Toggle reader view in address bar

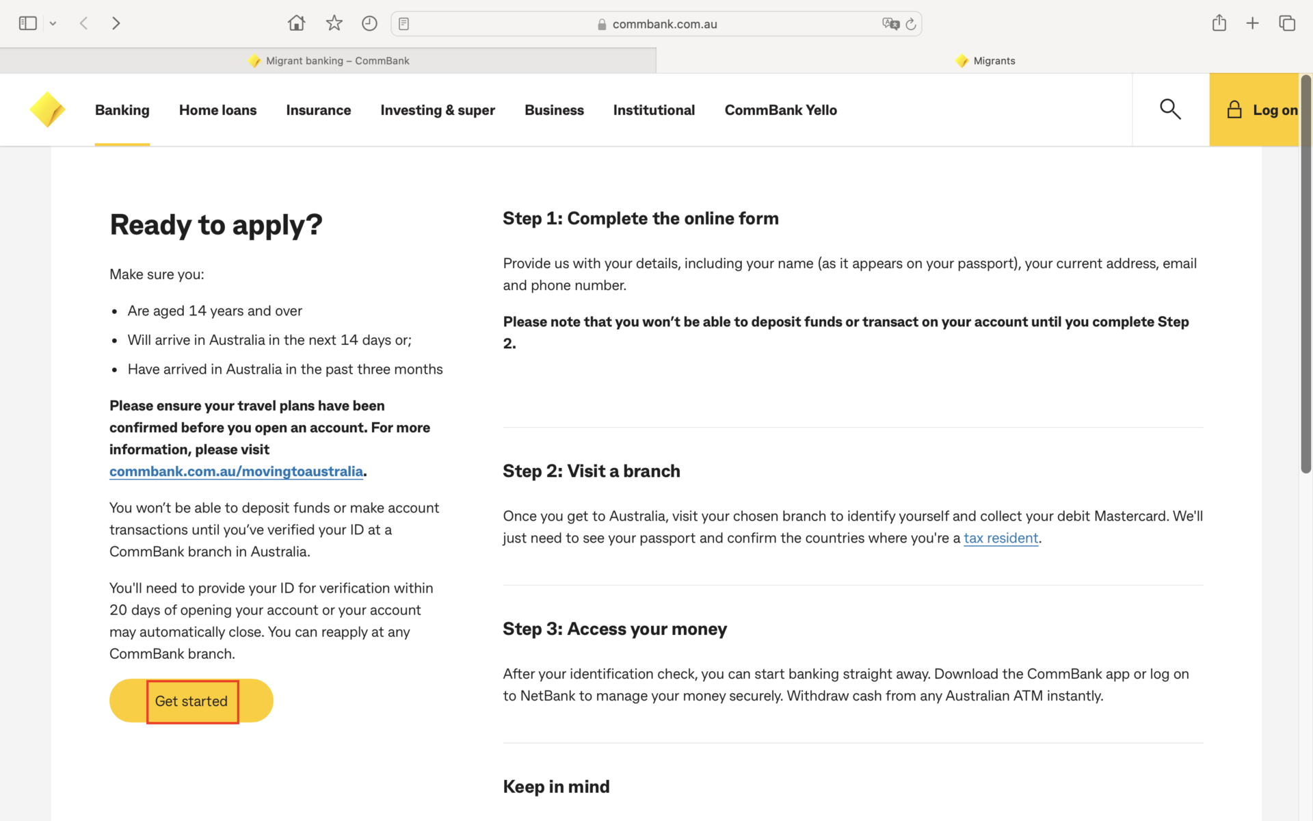coord(404,24)
